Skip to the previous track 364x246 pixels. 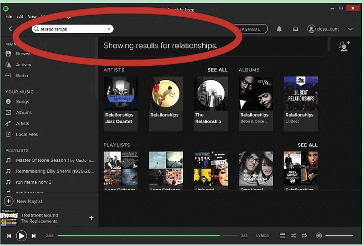click(x=9, y=236)
